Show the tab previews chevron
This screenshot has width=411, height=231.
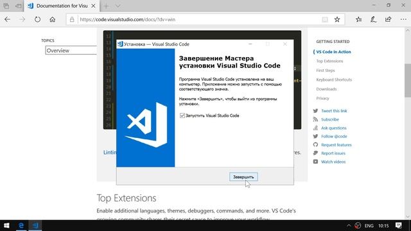pos(118,6)
